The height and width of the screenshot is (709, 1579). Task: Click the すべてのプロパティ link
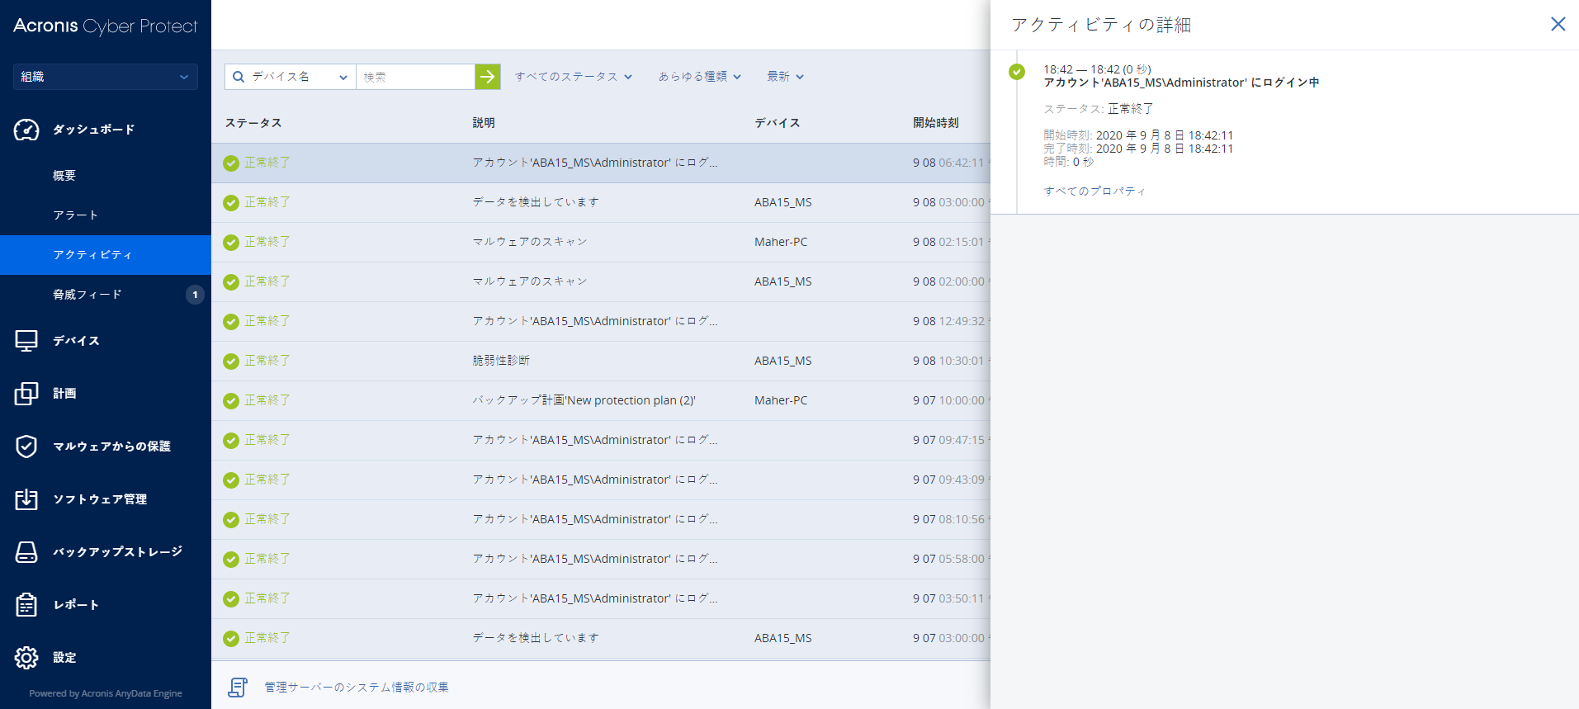coord(1094,191)
